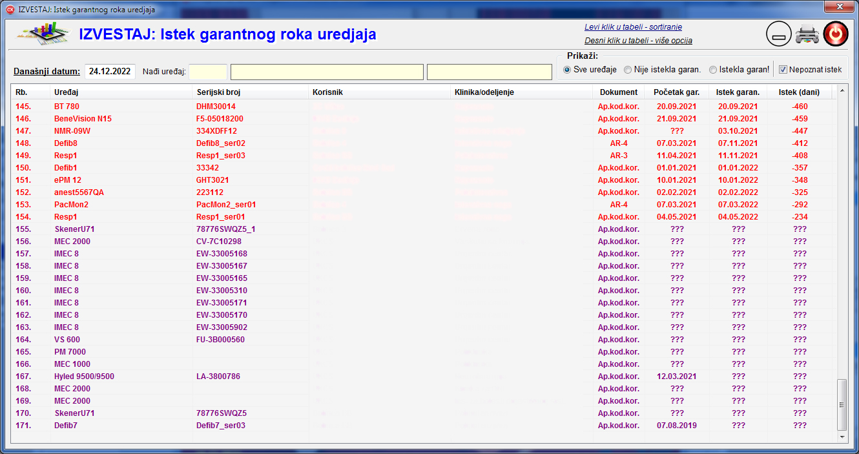The width and height of the screenshot is (859, 454).
Task: Focus the middle wide search field
Action: click(x=327, y=72)
